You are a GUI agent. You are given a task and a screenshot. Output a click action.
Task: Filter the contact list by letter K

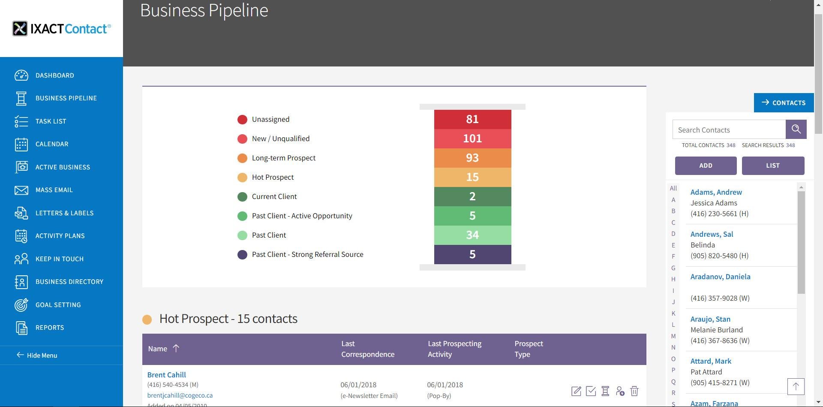pyautogui.click(x=673, y=314)
